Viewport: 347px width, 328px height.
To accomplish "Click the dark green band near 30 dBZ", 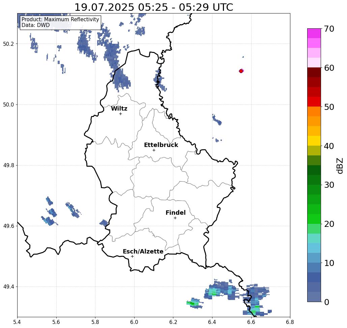I will point(314,180).
